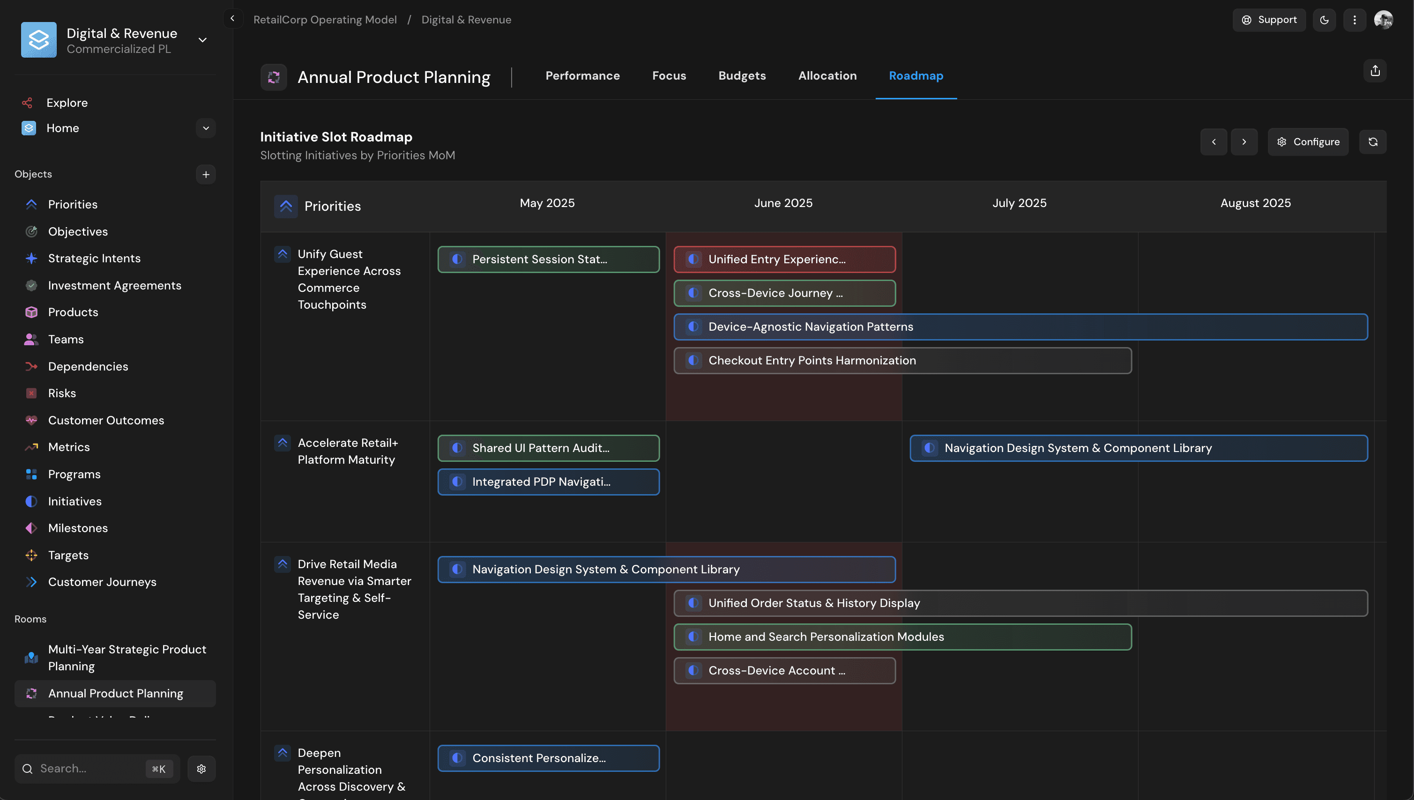Select the Customer Journeys icon
Screen dimensions: 1414x800
click(x=31, y=582)
